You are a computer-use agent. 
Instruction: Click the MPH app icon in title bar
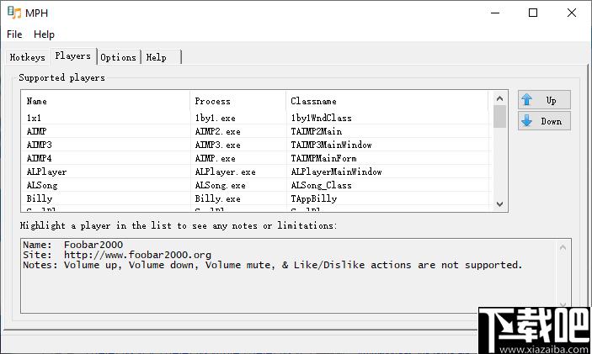point(14,13)
